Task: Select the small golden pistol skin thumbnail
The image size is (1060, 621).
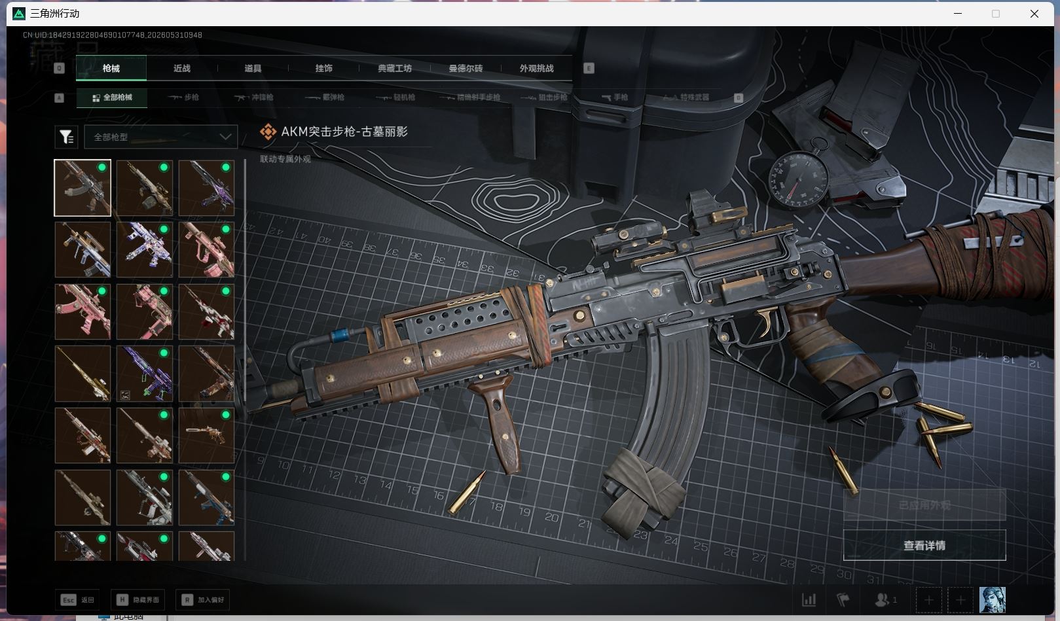Action: [206, 435]
